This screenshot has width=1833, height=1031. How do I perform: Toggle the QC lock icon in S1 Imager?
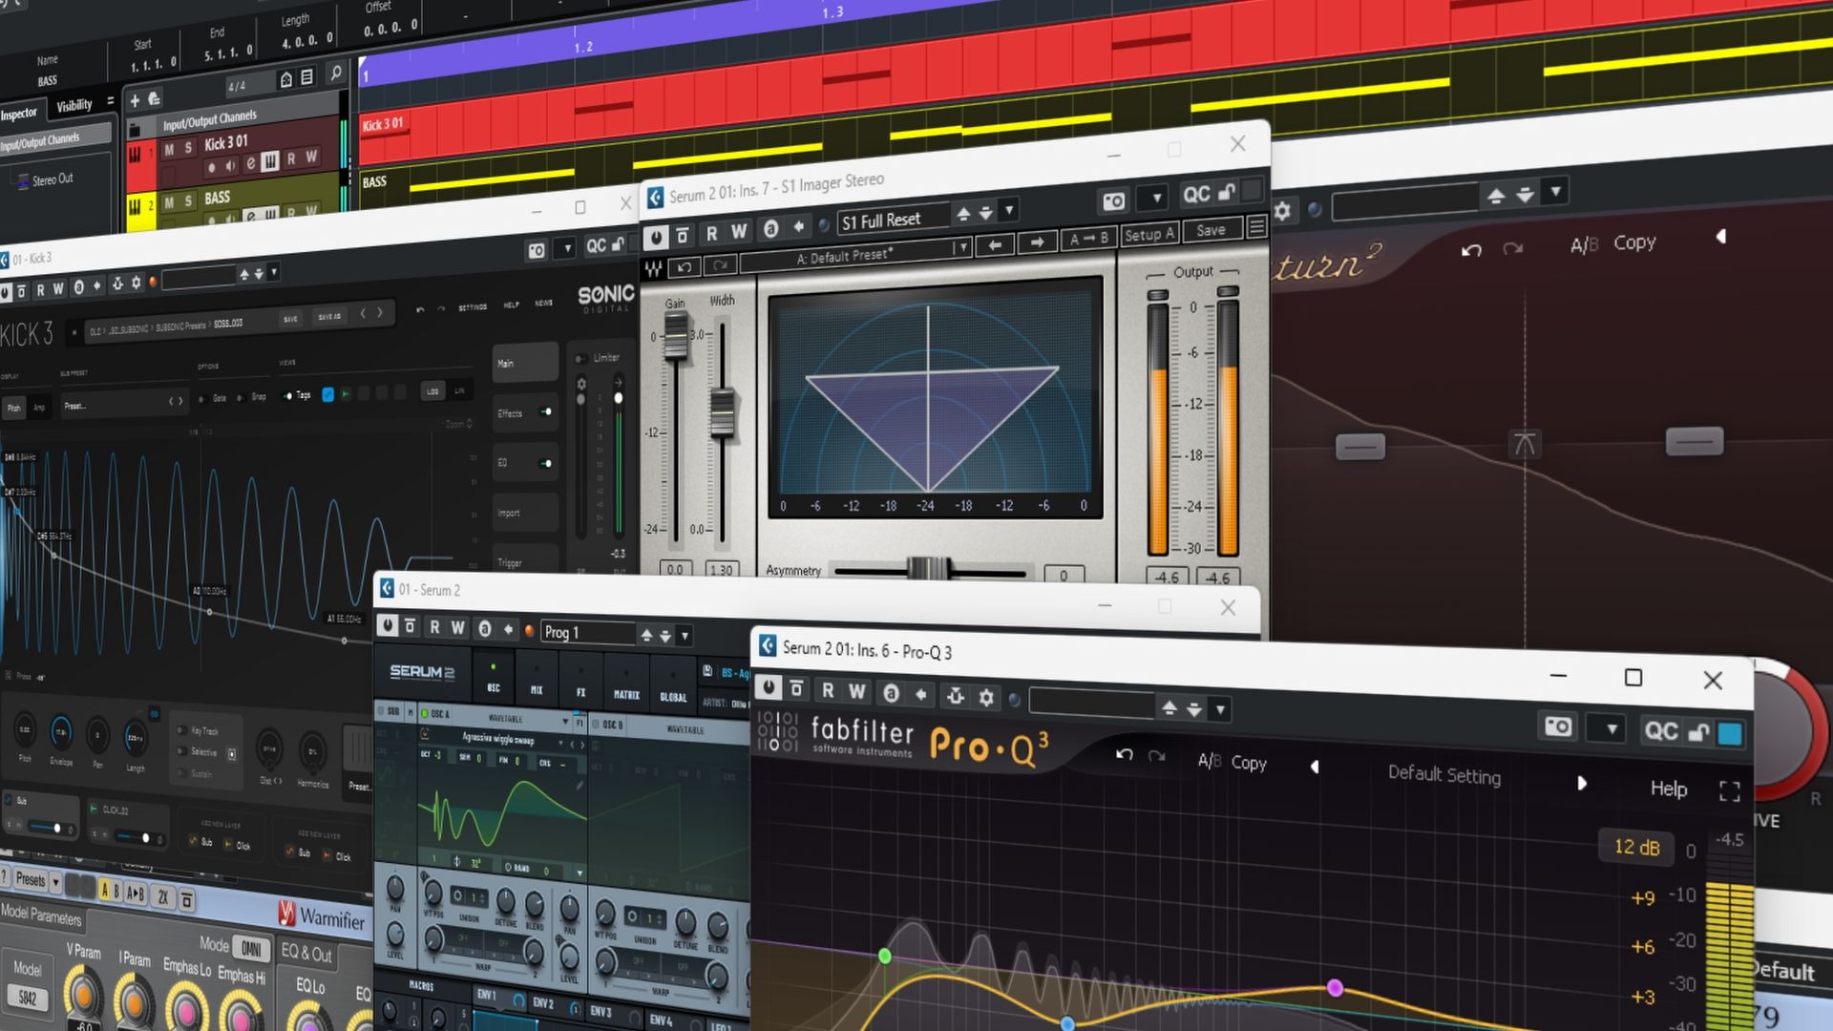click(1227, 192)
